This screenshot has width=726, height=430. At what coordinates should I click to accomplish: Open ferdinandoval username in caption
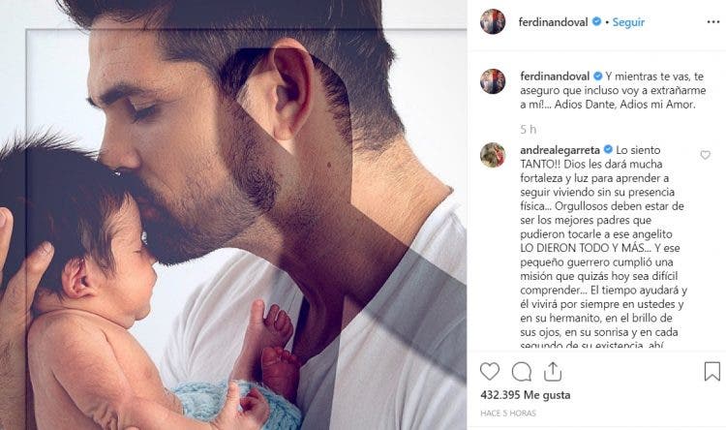click(555, 76)
